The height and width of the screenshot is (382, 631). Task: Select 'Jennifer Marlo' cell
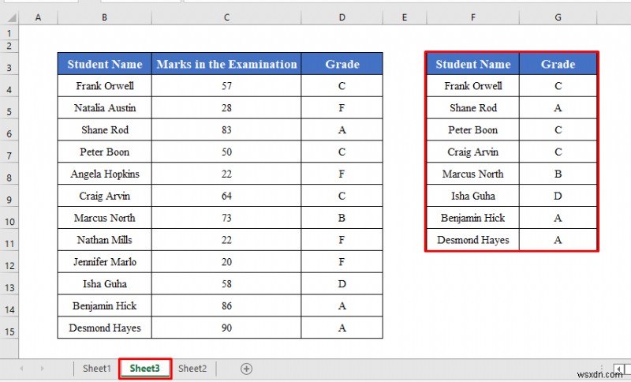pyautogui.click(x=105, y=262)
